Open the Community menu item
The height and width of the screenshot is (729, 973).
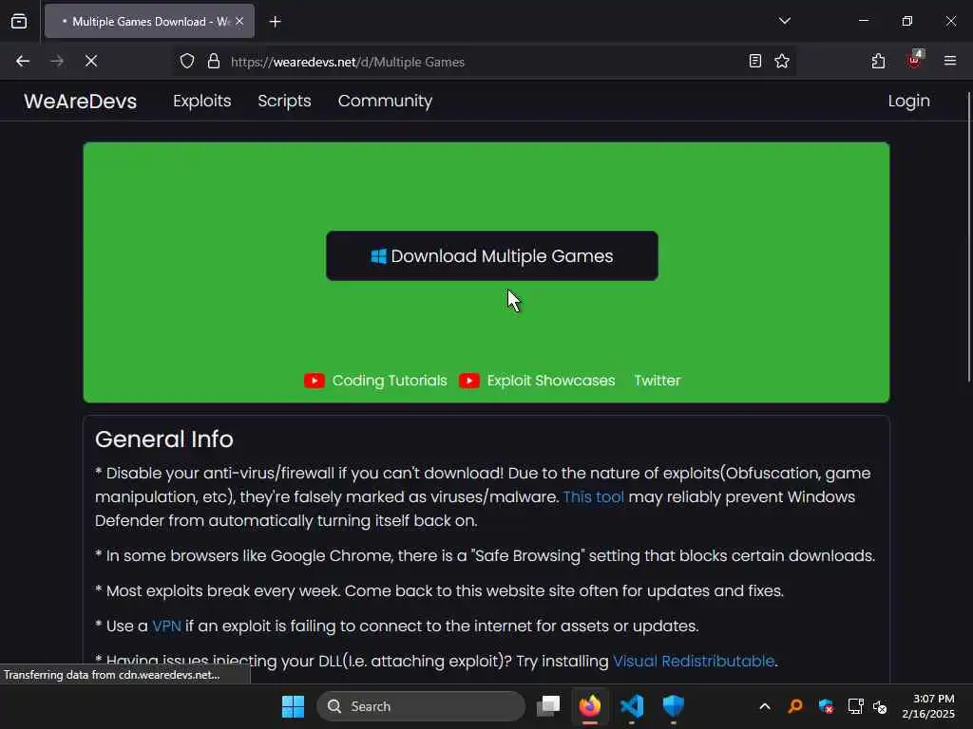coord(386,101)
